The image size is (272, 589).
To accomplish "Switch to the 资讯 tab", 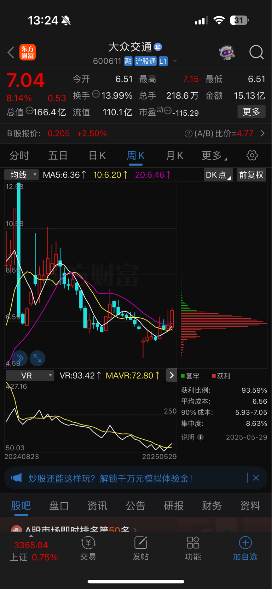I will point(97,506).
